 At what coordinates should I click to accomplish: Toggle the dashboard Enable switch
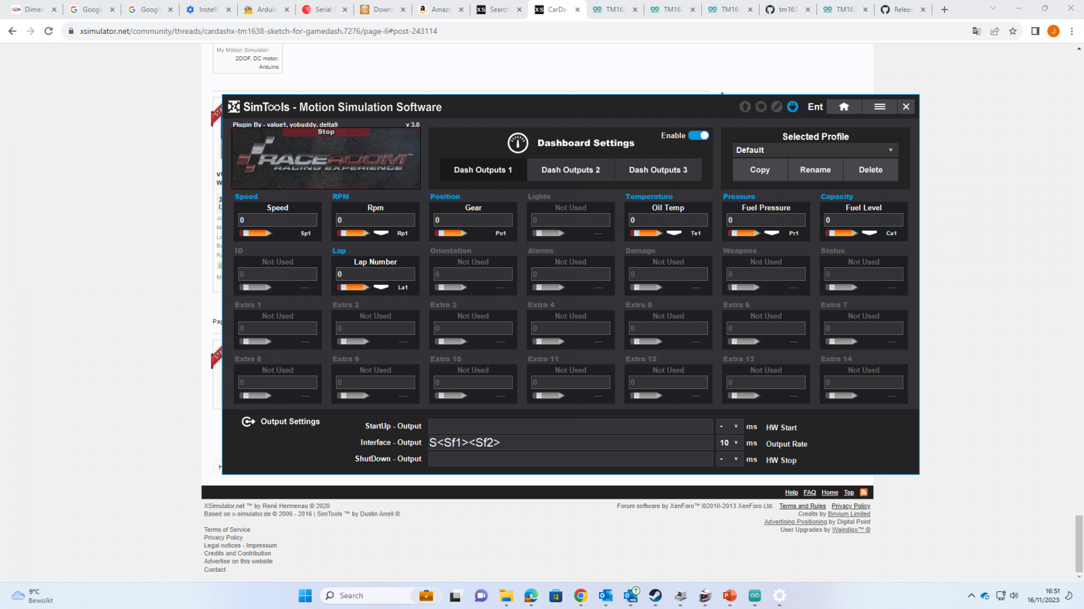(699, 135)
